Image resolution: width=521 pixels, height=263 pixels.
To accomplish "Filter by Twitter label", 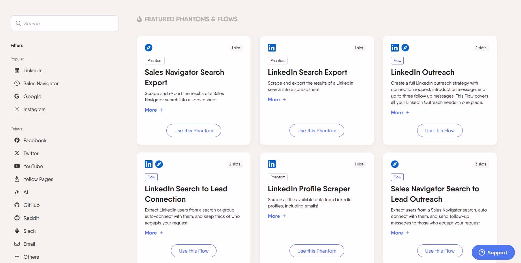I will coord(31,153).
